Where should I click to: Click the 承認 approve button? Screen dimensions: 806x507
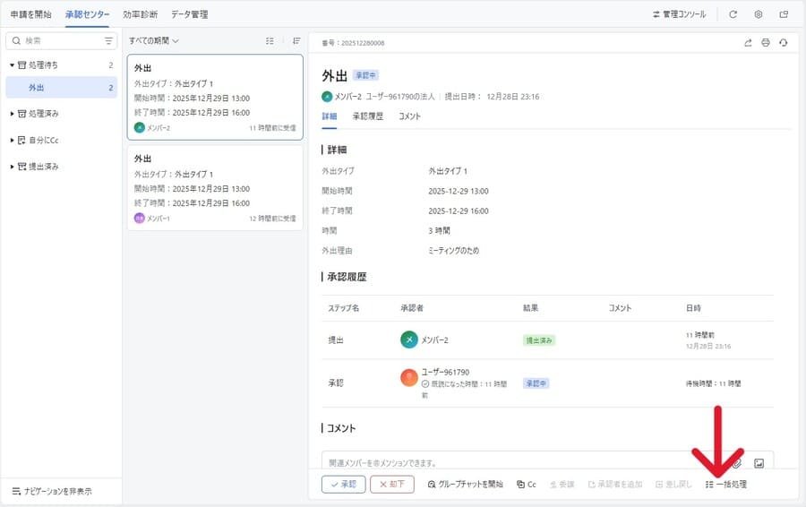point(343,485)
